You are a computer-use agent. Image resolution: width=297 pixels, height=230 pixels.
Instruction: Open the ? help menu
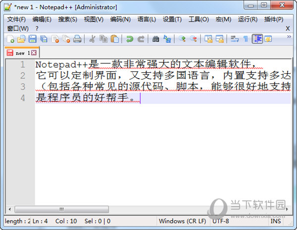[37, 29]
